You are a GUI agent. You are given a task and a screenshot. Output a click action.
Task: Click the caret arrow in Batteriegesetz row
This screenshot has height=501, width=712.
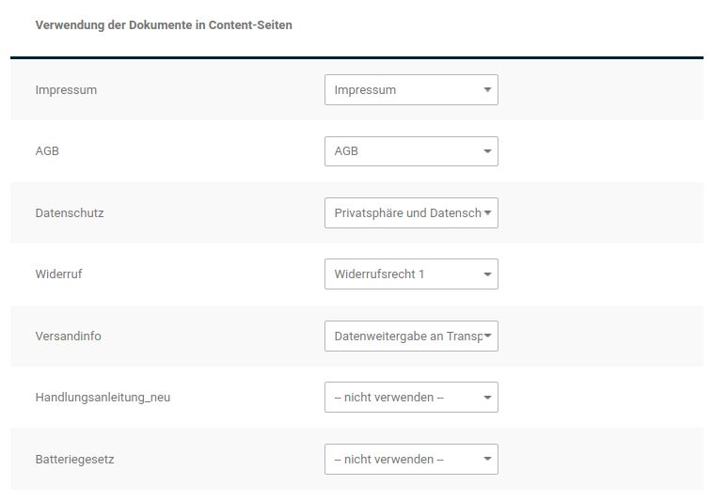(x=487, y=460)
